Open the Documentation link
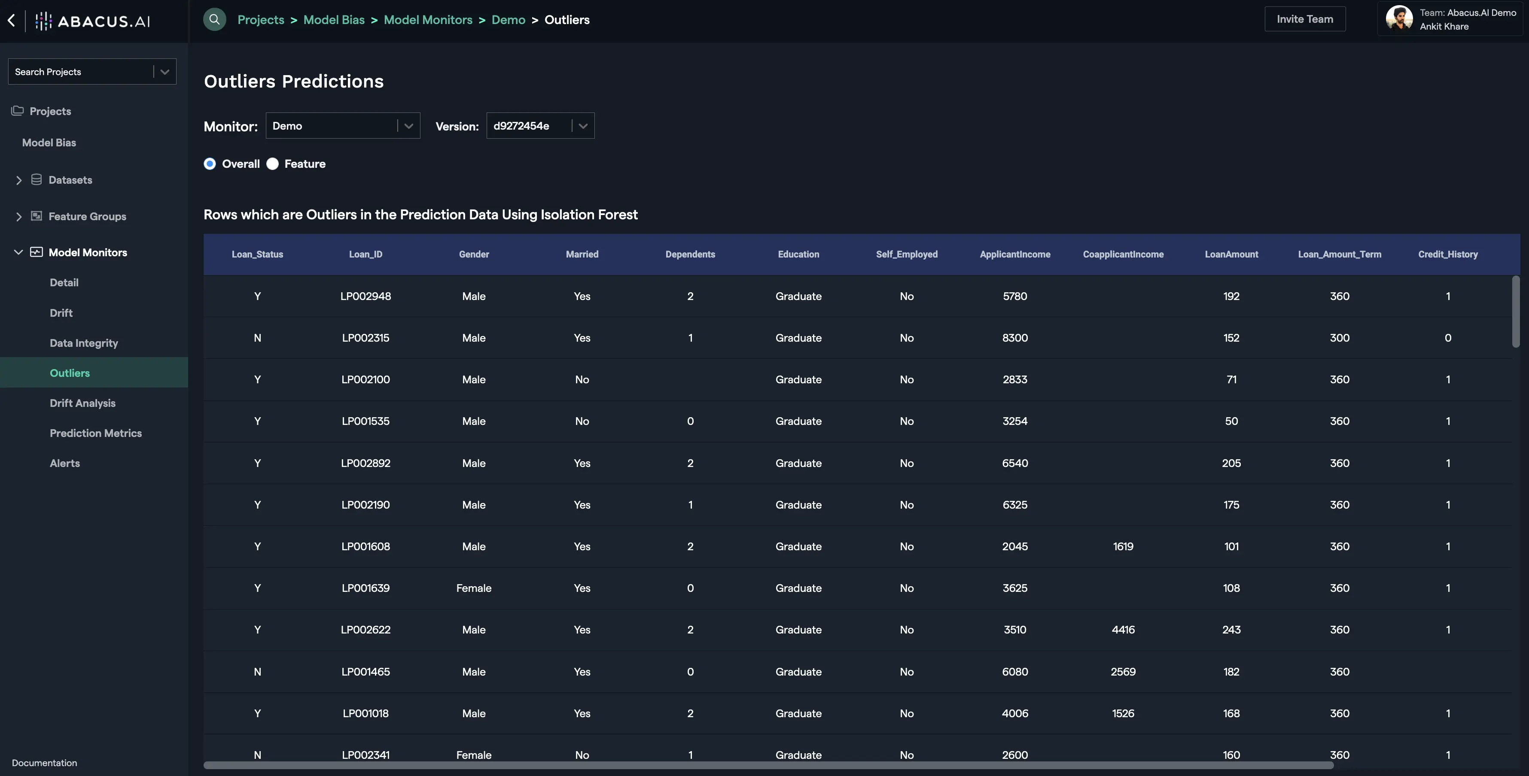 45,762
